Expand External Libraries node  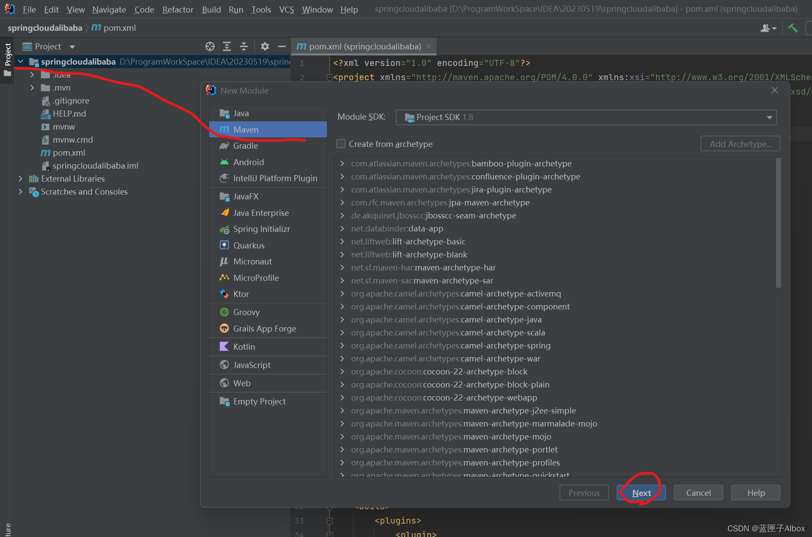20,179
